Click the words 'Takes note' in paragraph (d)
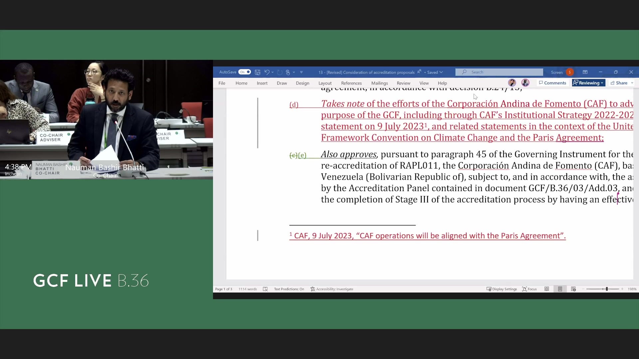 point(342,104)
